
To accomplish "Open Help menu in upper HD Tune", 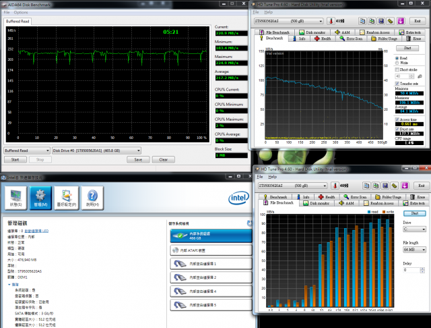I will [x=268, y=12].
